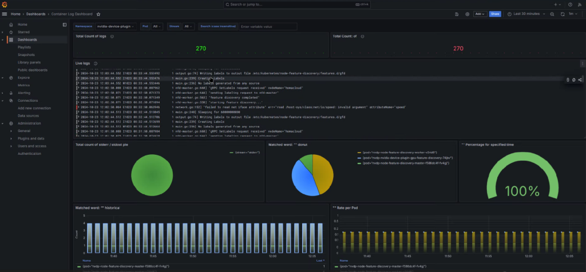Go to Data sources in sidebar

pyautogui.click(x=29, y=115)
